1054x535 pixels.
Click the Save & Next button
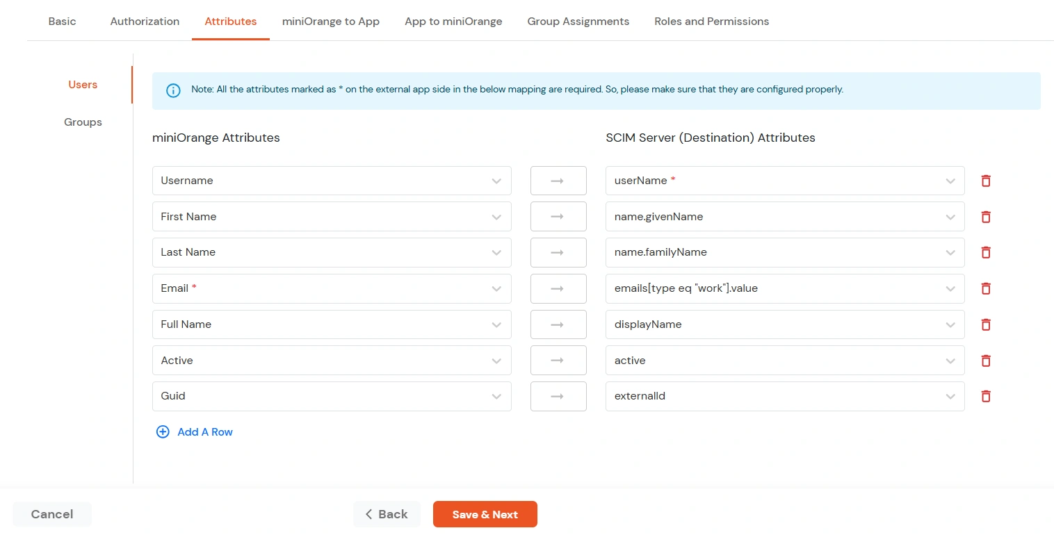pyautogui.click(x=485, y=514)
